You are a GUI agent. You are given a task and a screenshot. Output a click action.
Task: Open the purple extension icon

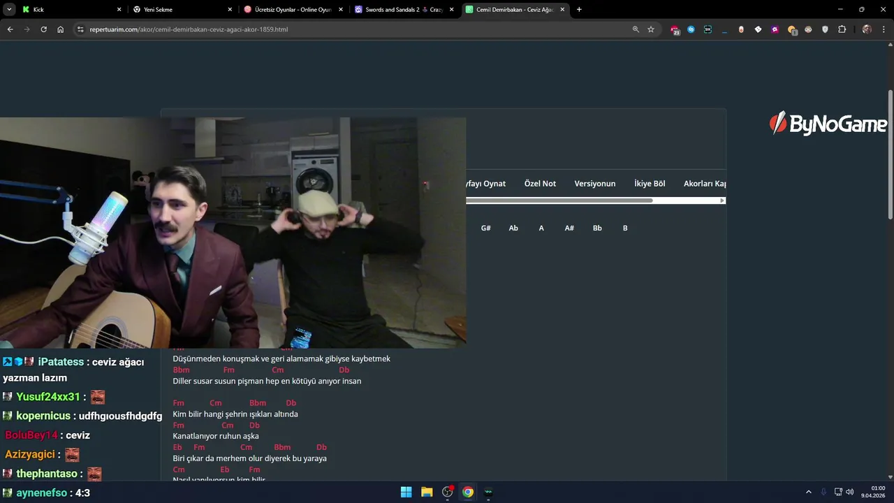coord(775,29)
